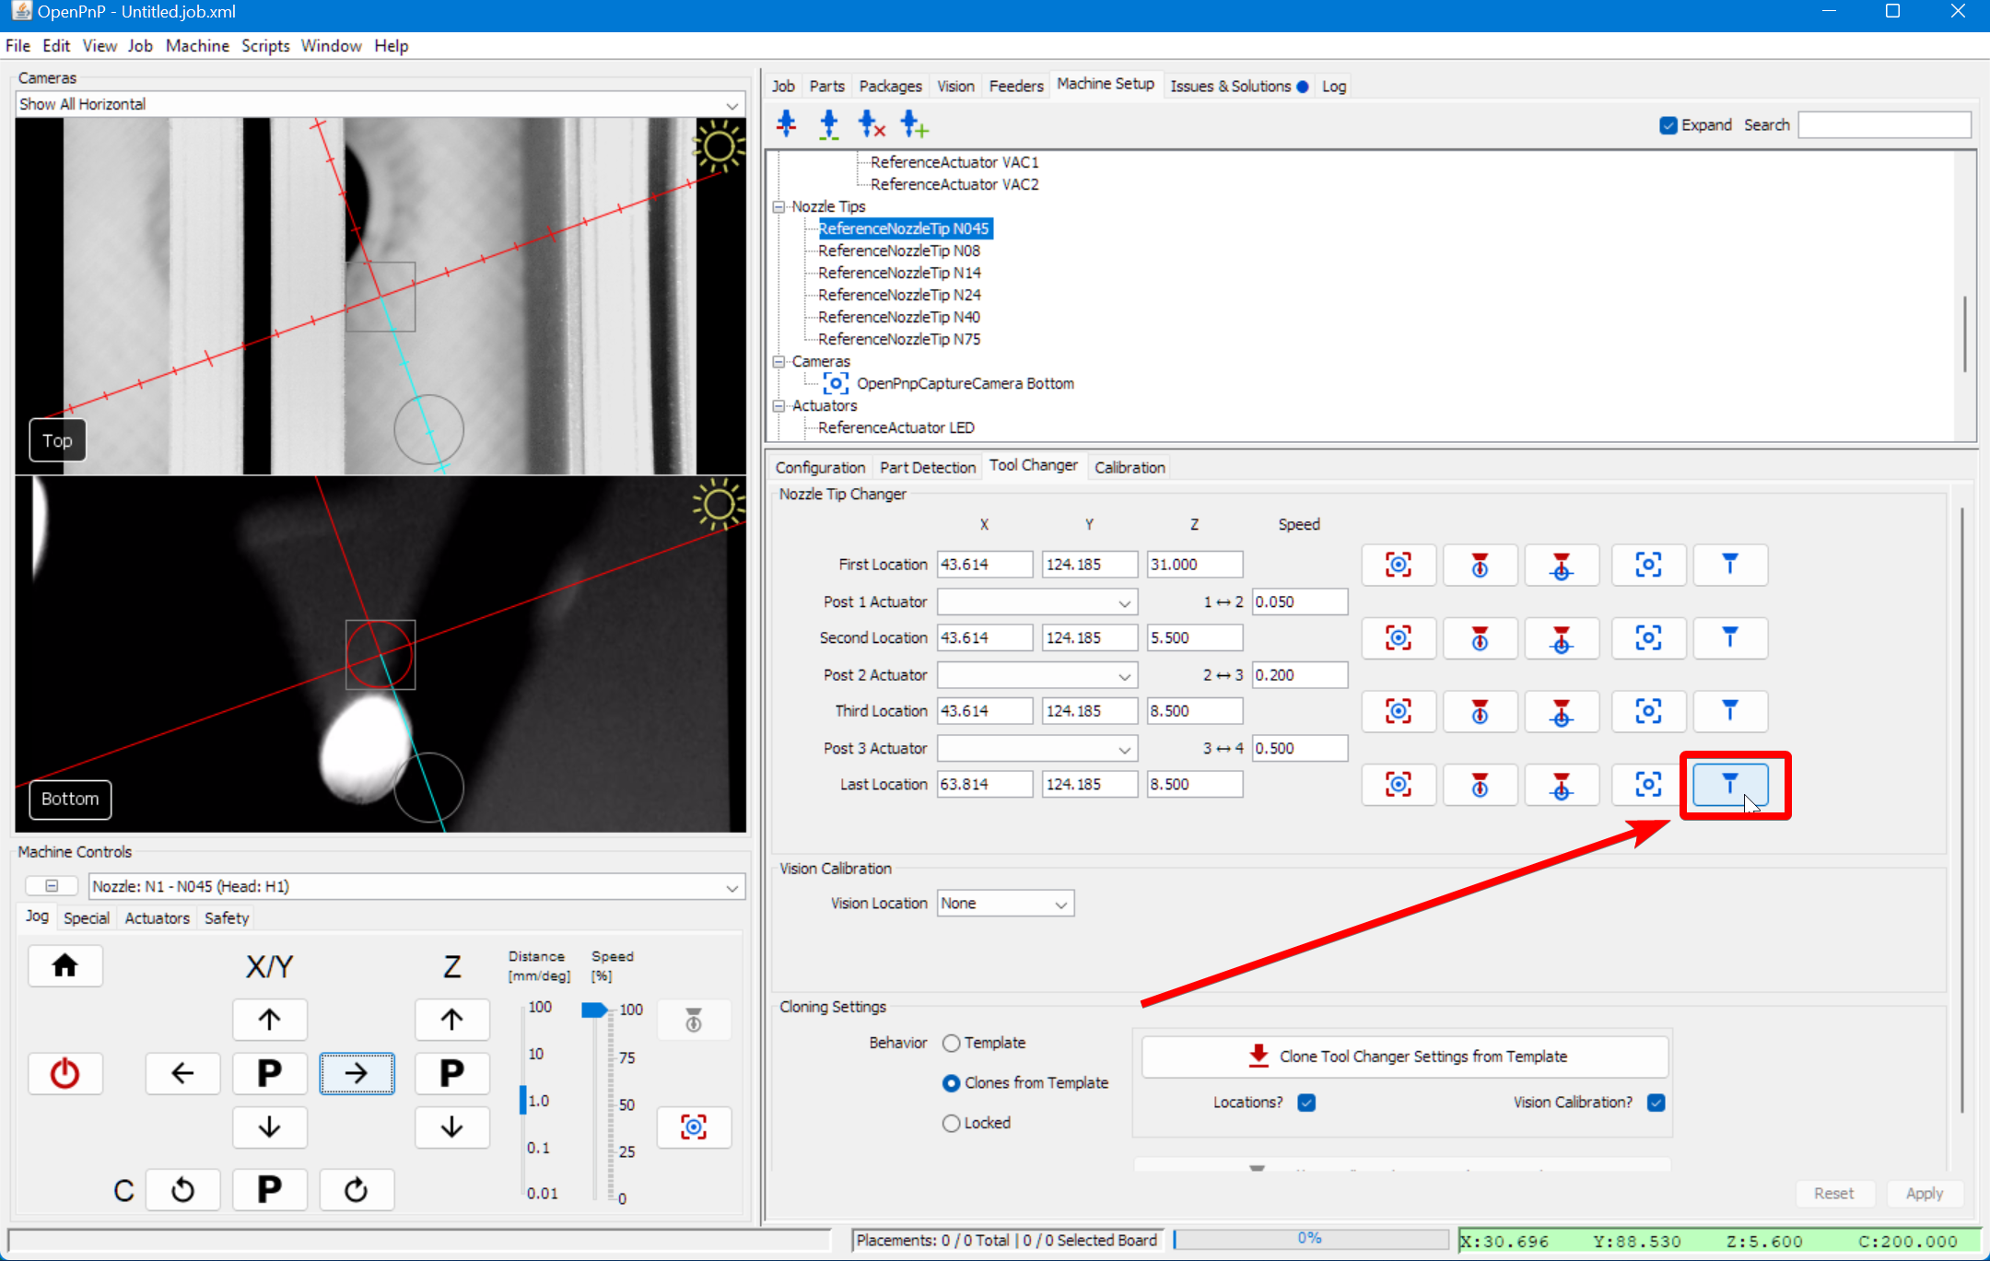The image size is (1990, 1261).
Task: Click the Home machine button
Action: (x=64, y=966)
